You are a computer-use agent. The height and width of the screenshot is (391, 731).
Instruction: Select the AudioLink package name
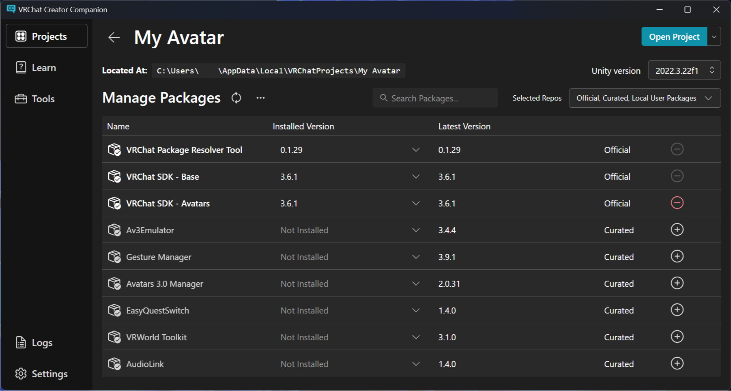145,364
